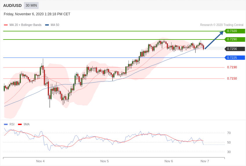
Task: Click the 0.7225 blue pivot price tag
Action: click(235, 58)
